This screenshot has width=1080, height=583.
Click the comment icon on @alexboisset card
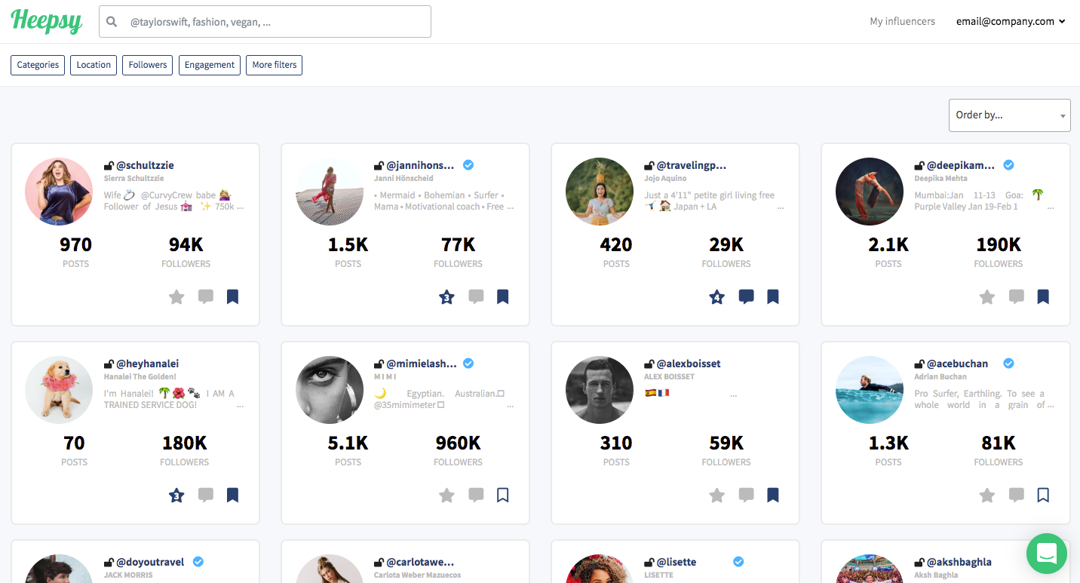coord(746,496)
